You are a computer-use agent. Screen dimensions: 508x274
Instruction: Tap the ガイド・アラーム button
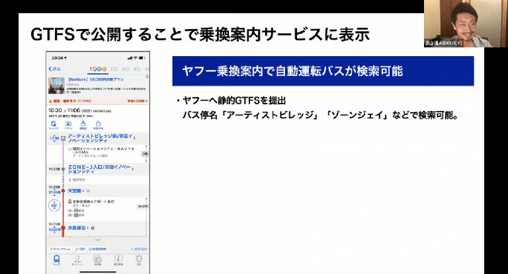[60, 249]
